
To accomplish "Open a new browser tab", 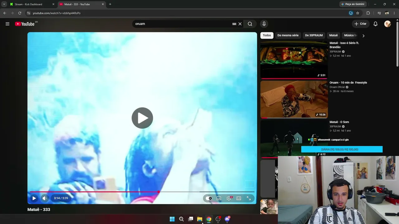I will point(110,4).
